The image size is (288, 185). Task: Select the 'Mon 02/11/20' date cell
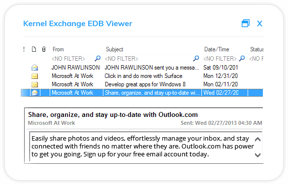tap(221, 84)
